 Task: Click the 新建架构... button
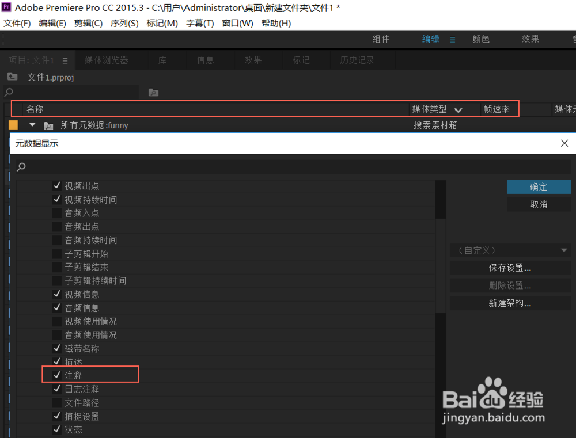(509, 303)
